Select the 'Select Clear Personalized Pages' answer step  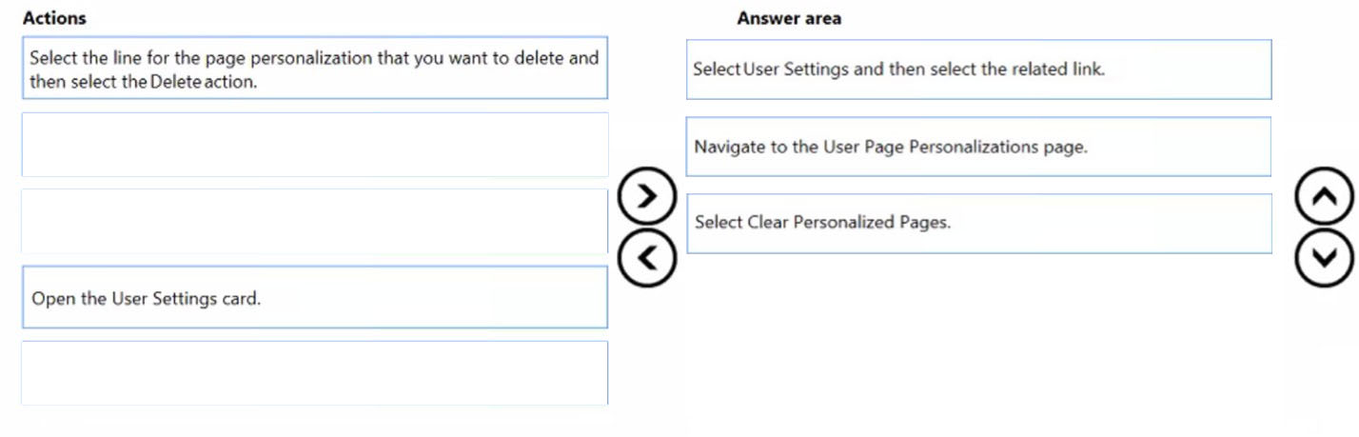coord(978,223)
